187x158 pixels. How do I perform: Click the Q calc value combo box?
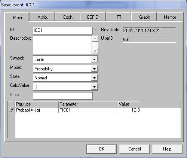pos(65,86)
